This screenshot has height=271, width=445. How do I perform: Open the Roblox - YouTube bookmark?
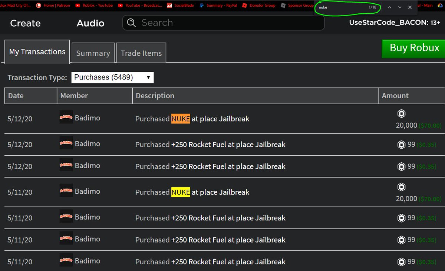click(x=94, y=6)
